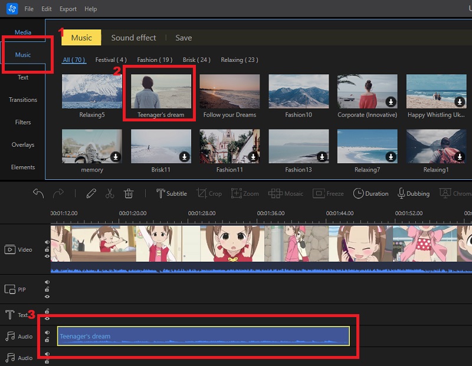Open the Transitions panel in the sidebar
Screen dimensions: 472x366
tap(23, 100)
